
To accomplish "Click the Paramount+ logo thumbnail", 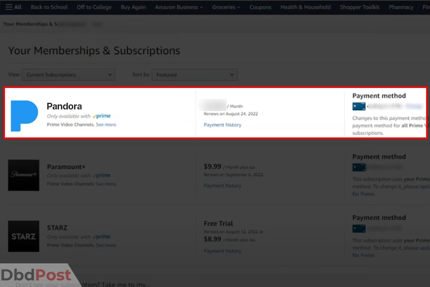I will click(24, 175).
